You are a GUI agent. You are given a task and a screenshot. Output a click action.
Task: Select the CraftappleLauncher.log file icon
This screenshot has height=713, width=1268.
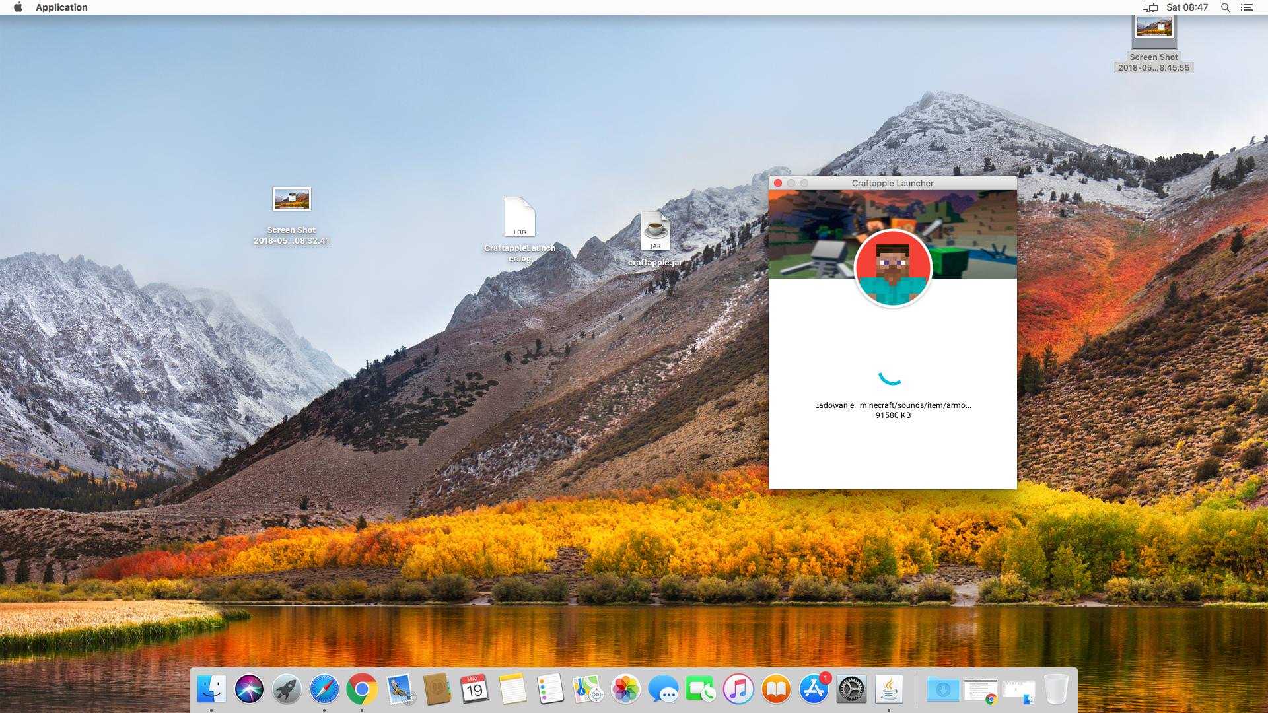[520, 218]
